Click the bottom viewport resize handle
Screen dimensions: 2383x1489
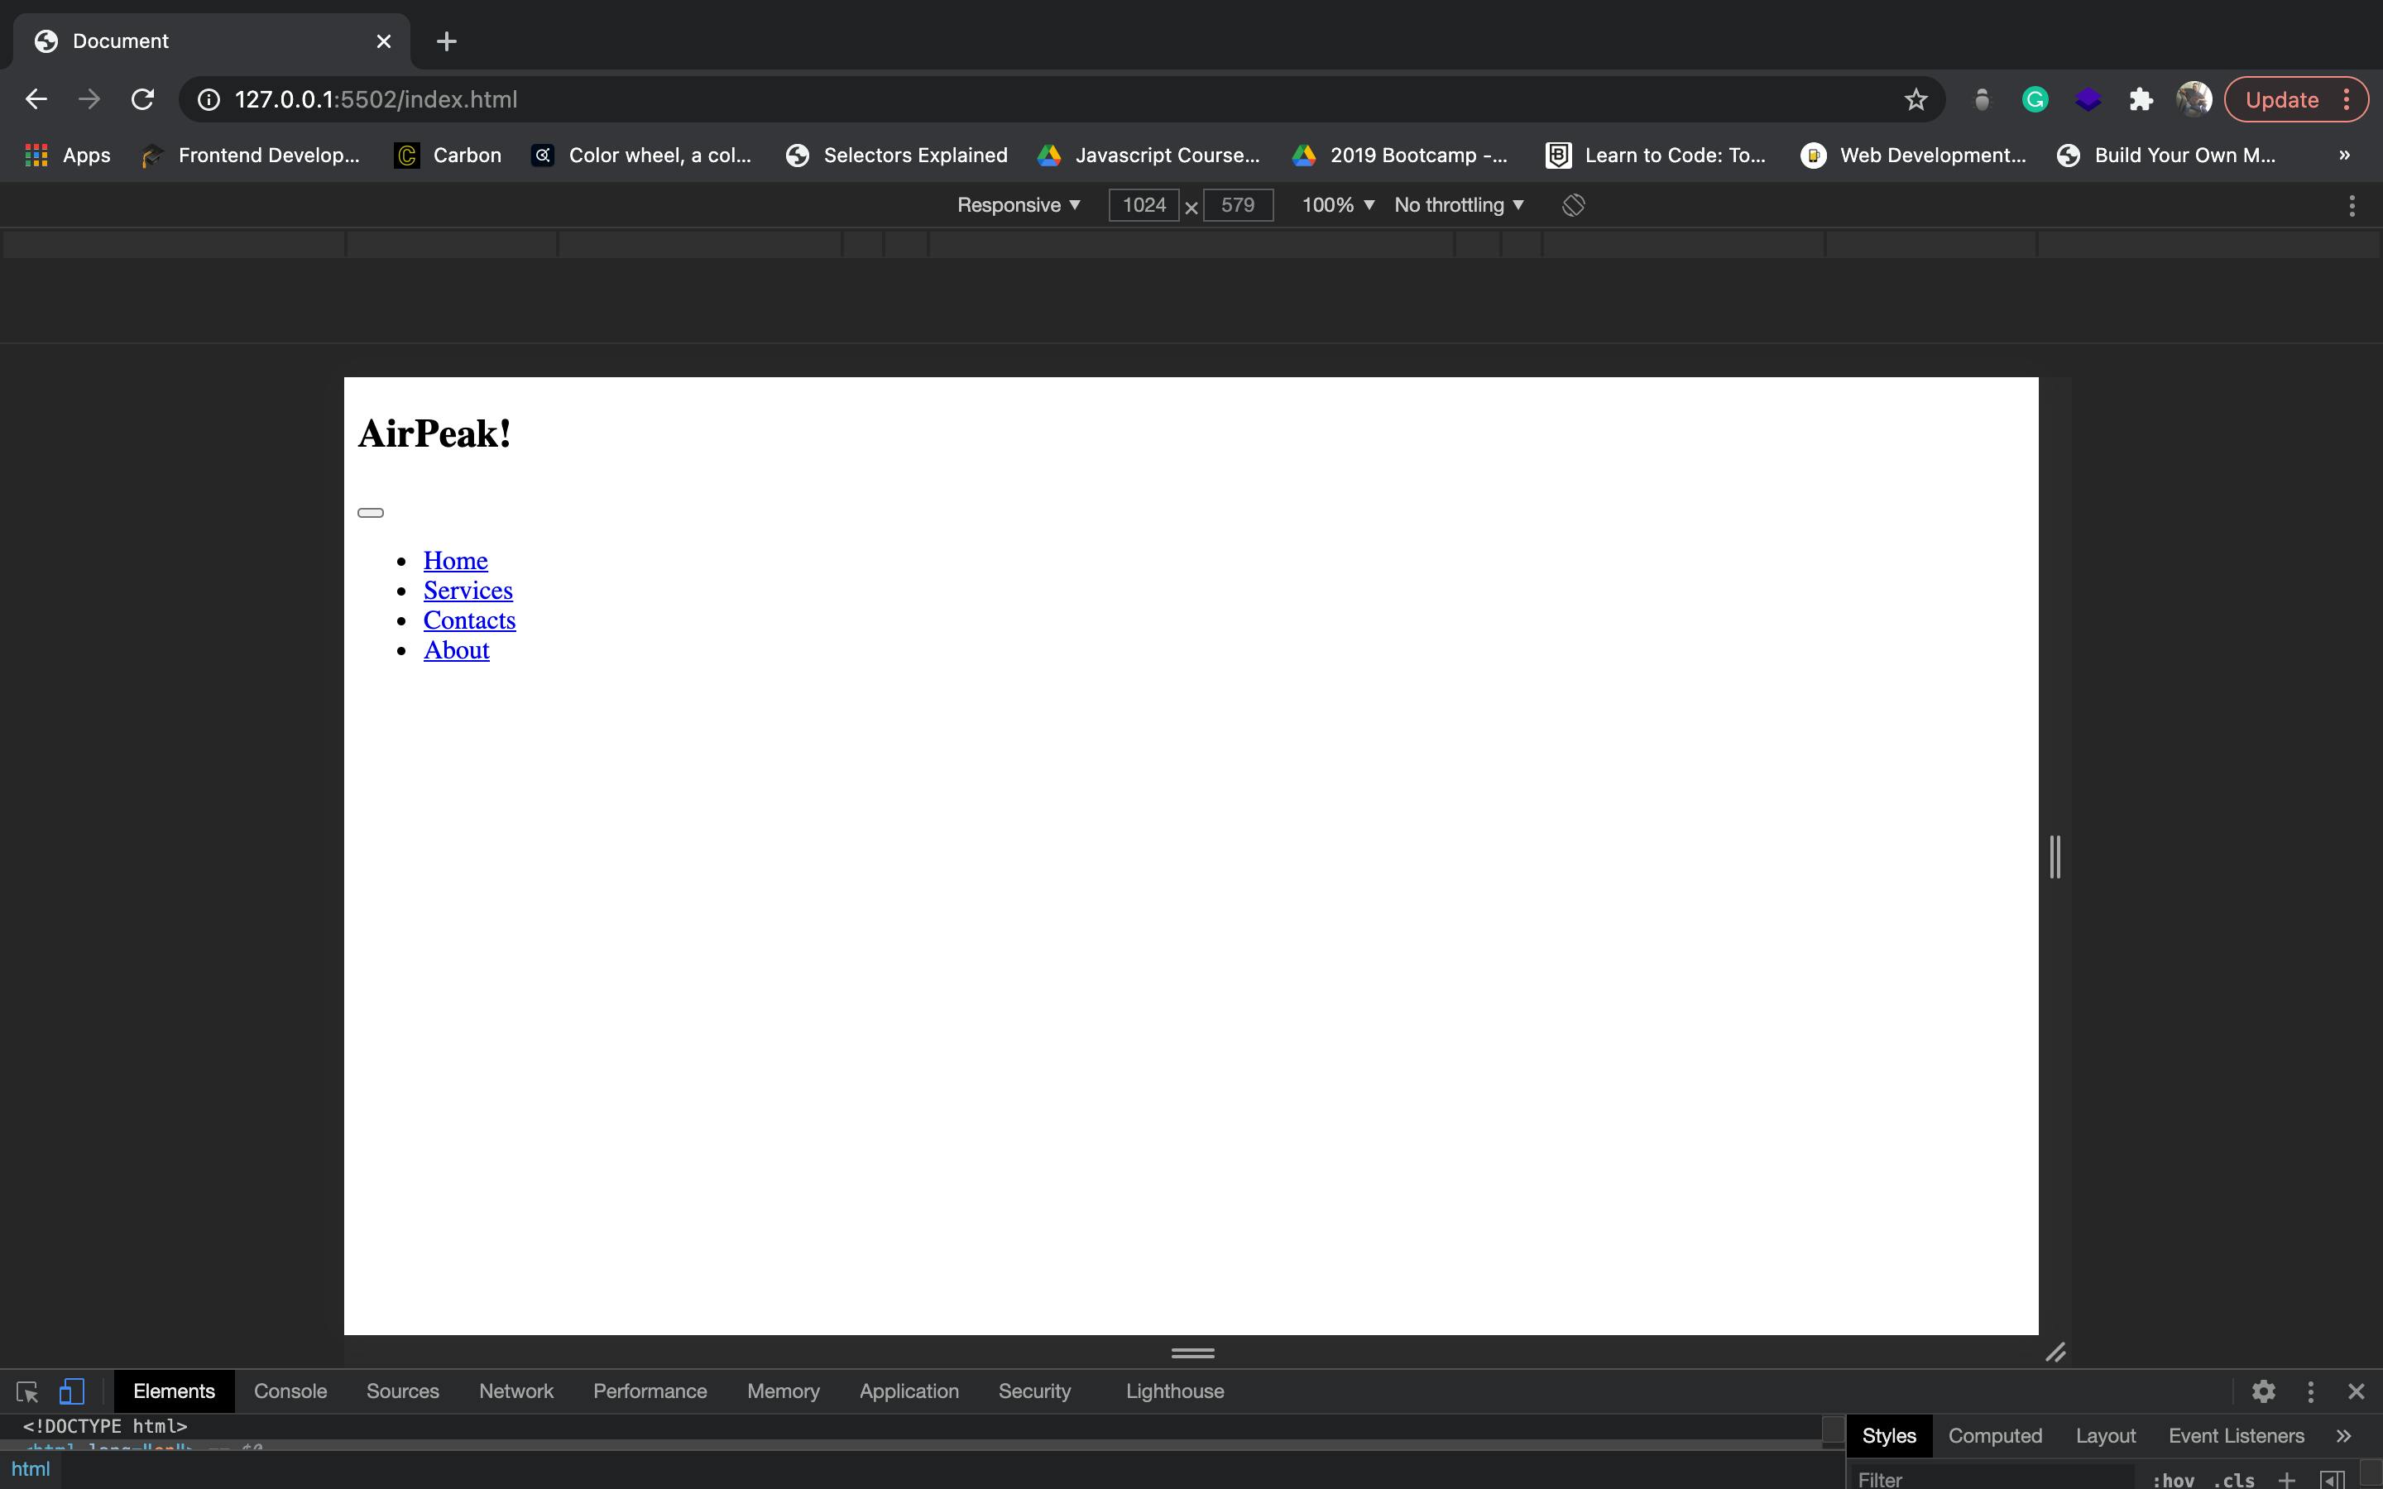click(x=1192, y=1353)
